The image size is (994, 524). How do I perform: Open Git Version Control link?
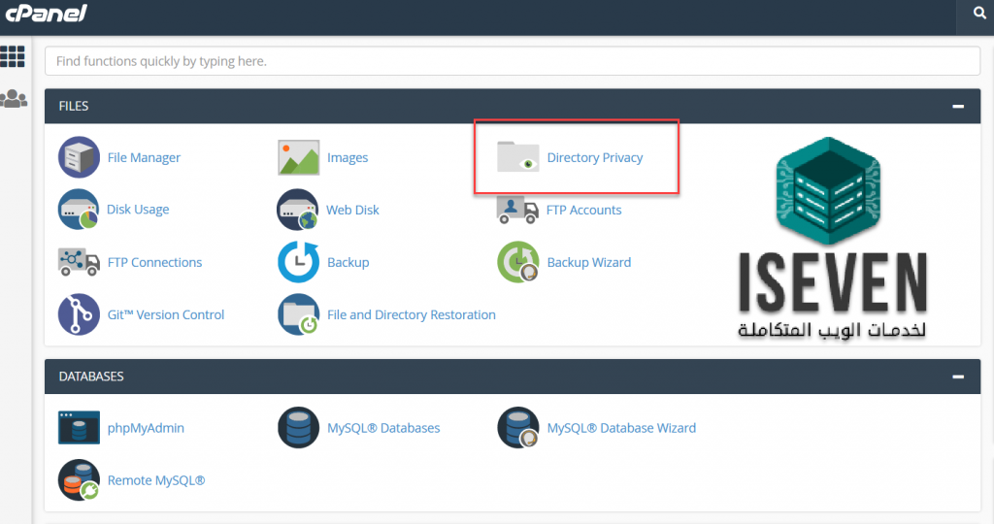pos(165,315)
